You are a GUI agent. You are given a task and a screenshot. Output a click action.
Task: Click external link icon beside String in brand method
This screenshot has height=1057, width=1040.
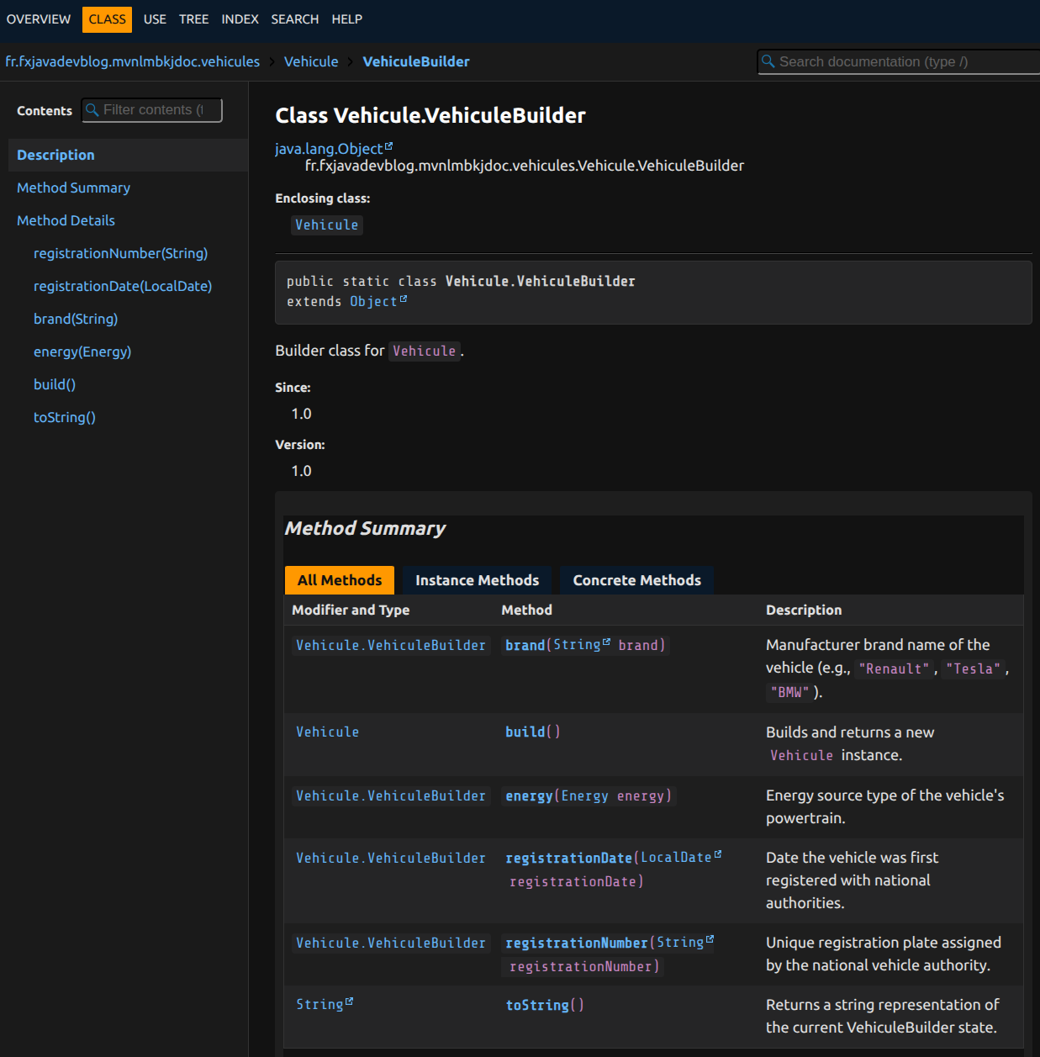[607, 642]
